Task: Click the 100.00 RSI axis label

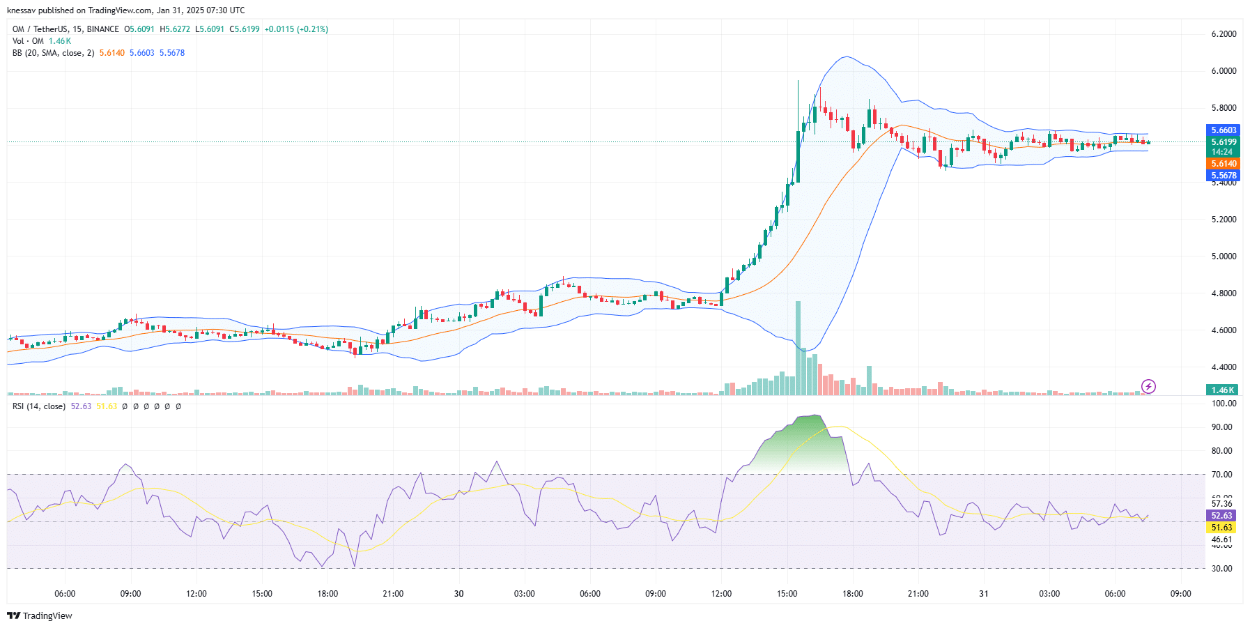Action: [1224, 404]
